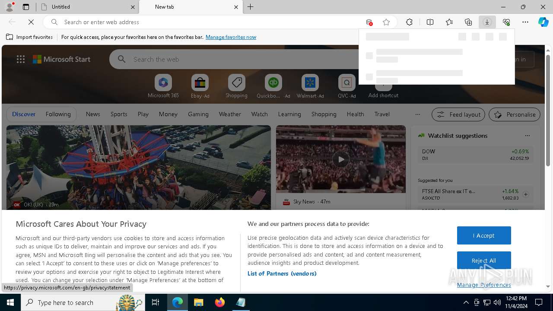Open the Health category

click(x=355, y=114)
